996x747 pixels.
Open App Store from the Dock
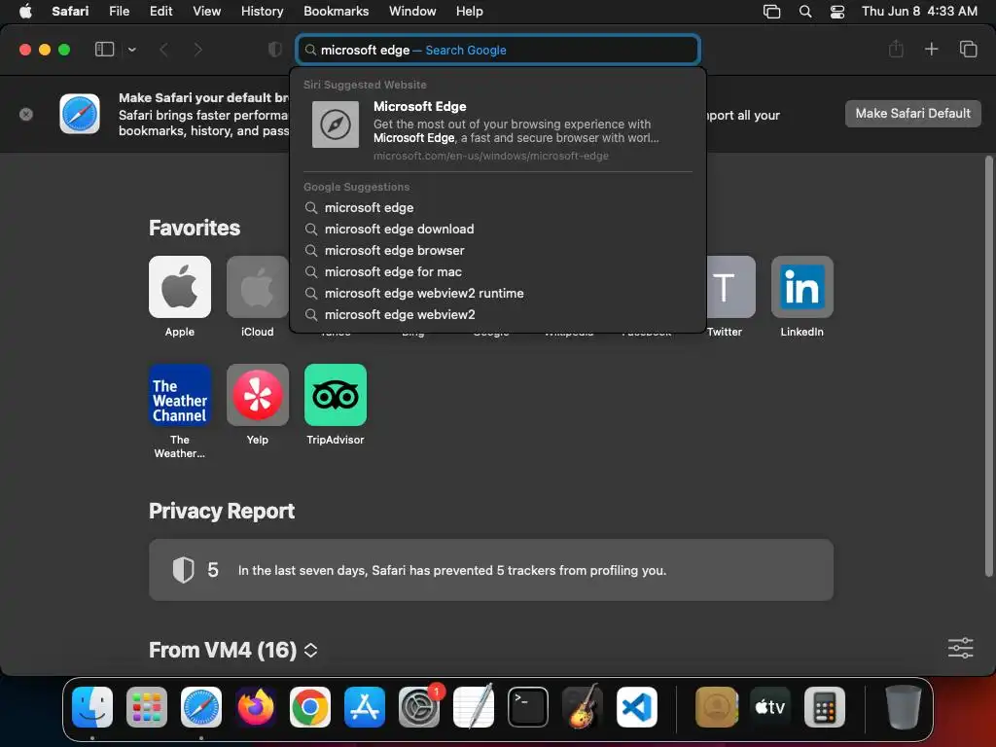point(365,707)
